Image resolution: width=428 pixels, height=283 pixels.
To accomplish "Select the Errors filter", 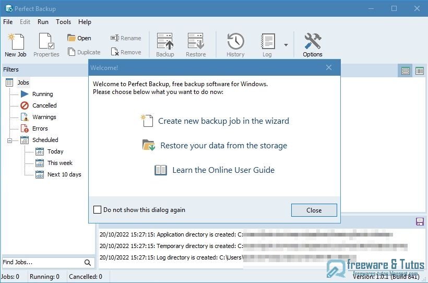I will (x=40, y=128).
